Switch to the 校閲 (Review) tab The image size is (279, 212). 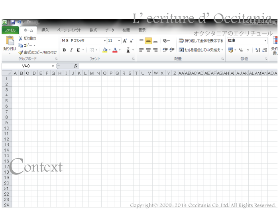[x=126, y=30]
